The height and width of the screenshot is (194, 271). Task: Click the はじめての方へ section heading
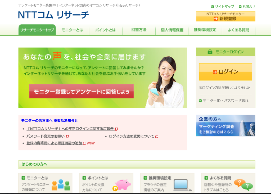[x=34, y=164]
